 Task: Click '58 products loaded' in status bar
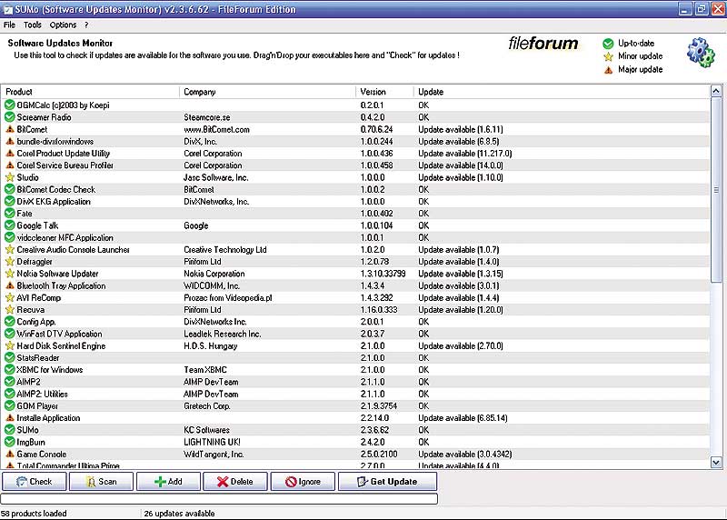[34, 514]
